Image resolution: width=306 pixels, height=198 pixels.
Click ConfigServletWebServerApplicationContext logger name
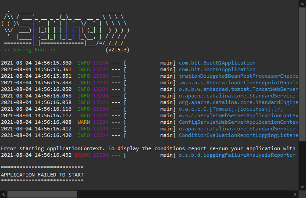pos(238,122)
